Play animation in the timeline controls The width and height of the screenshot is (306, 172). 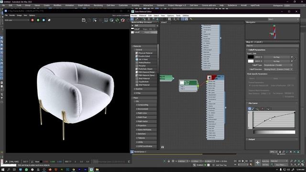coord(243,161)
